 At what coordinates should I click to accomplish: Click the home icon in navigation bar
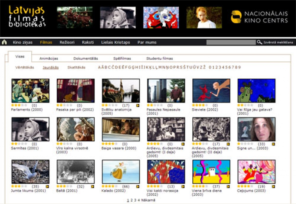(4, 42)
